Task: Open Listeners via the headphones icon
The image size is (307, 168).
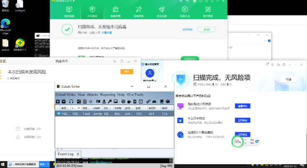Action: click(x=71, y=101)
